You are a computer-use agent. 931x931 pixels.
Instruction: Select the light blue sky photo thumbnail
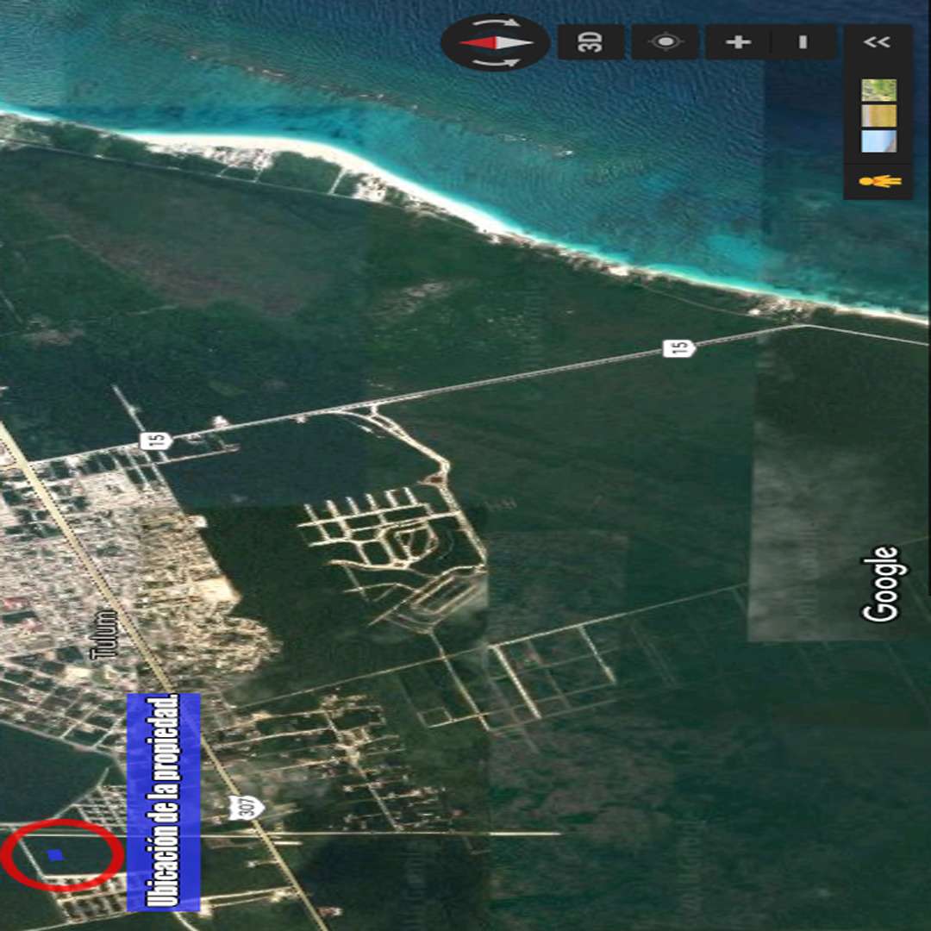tap(878, 141)
